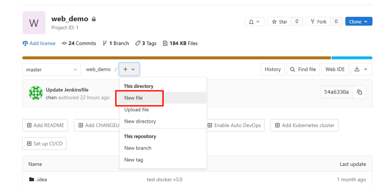Launch the Web IDE
The width and height of the screenshot is (390, 186).
[x=335, y=69]
